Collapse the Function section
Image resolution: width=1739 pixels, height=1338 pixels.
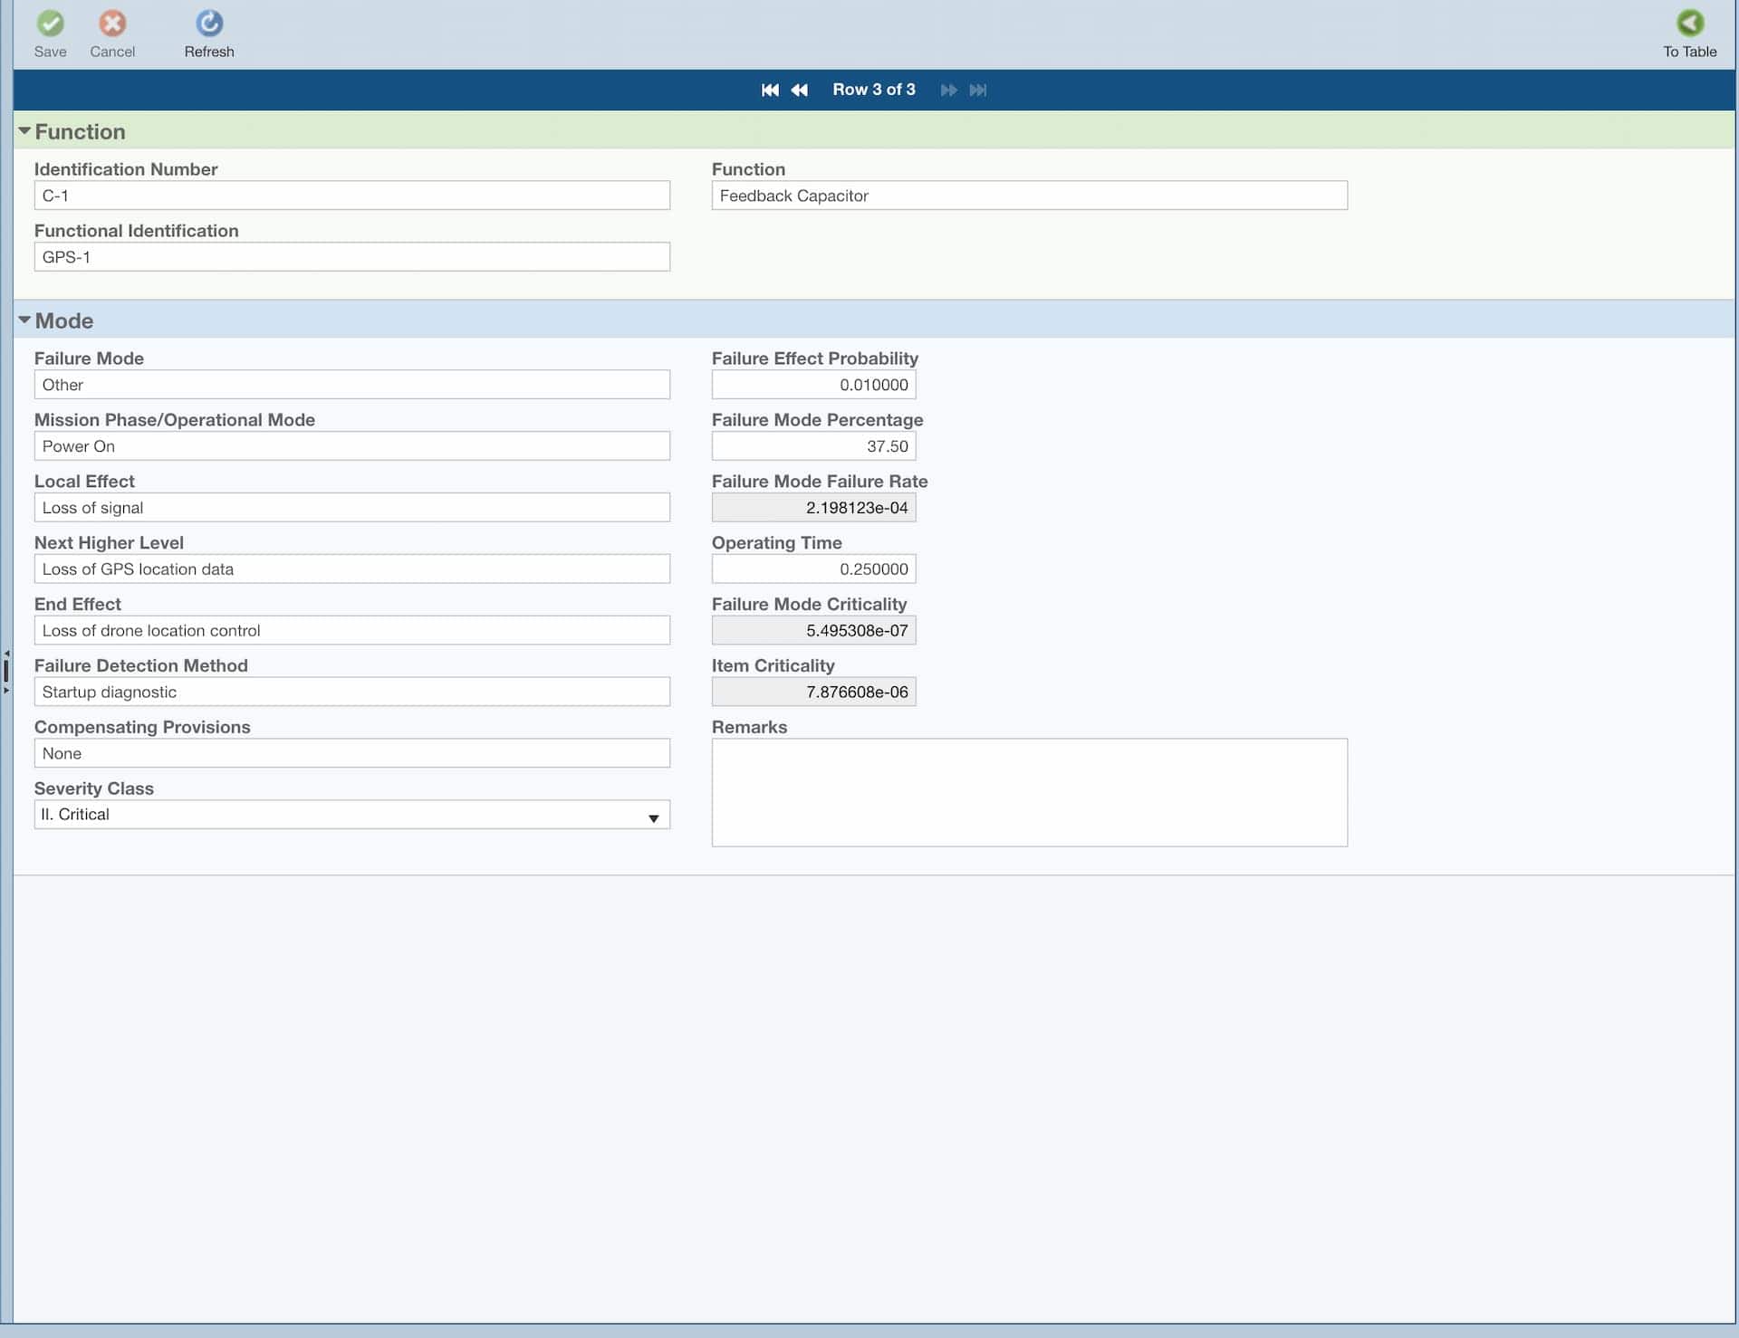tap(24, 129)
